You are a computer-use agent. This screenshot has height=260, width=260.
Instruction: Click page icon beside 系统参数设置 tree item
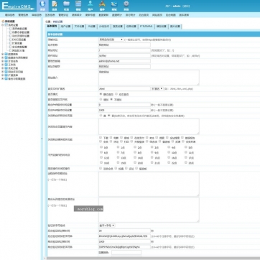click(11, 29)
